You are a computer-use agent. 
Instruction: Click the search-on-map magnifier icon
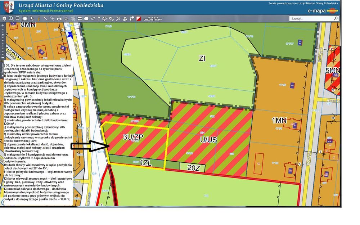[118, 19]
